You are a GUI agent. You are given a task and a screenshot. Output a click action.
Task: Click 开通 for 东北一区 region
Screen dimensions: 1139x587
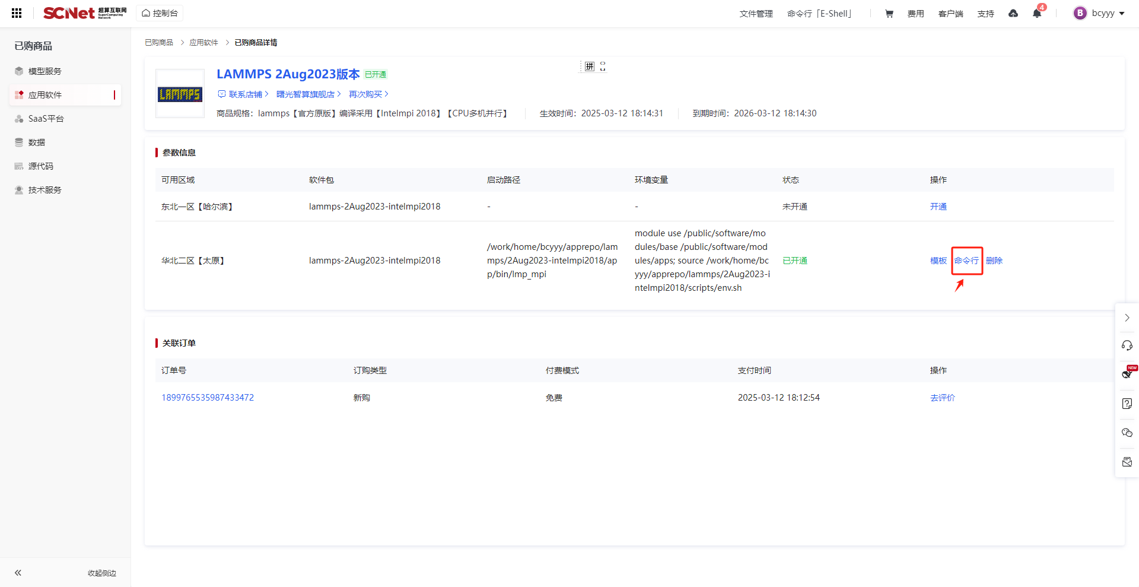tap(938, 207)
